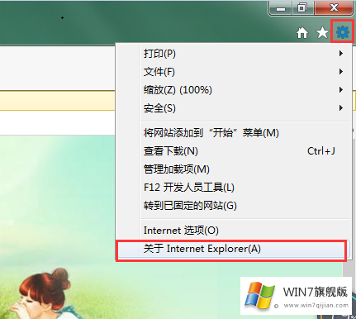Select 转到已固定的网站(G)
The width and height of the screenshot is (356, 319).
pos(233,206)
